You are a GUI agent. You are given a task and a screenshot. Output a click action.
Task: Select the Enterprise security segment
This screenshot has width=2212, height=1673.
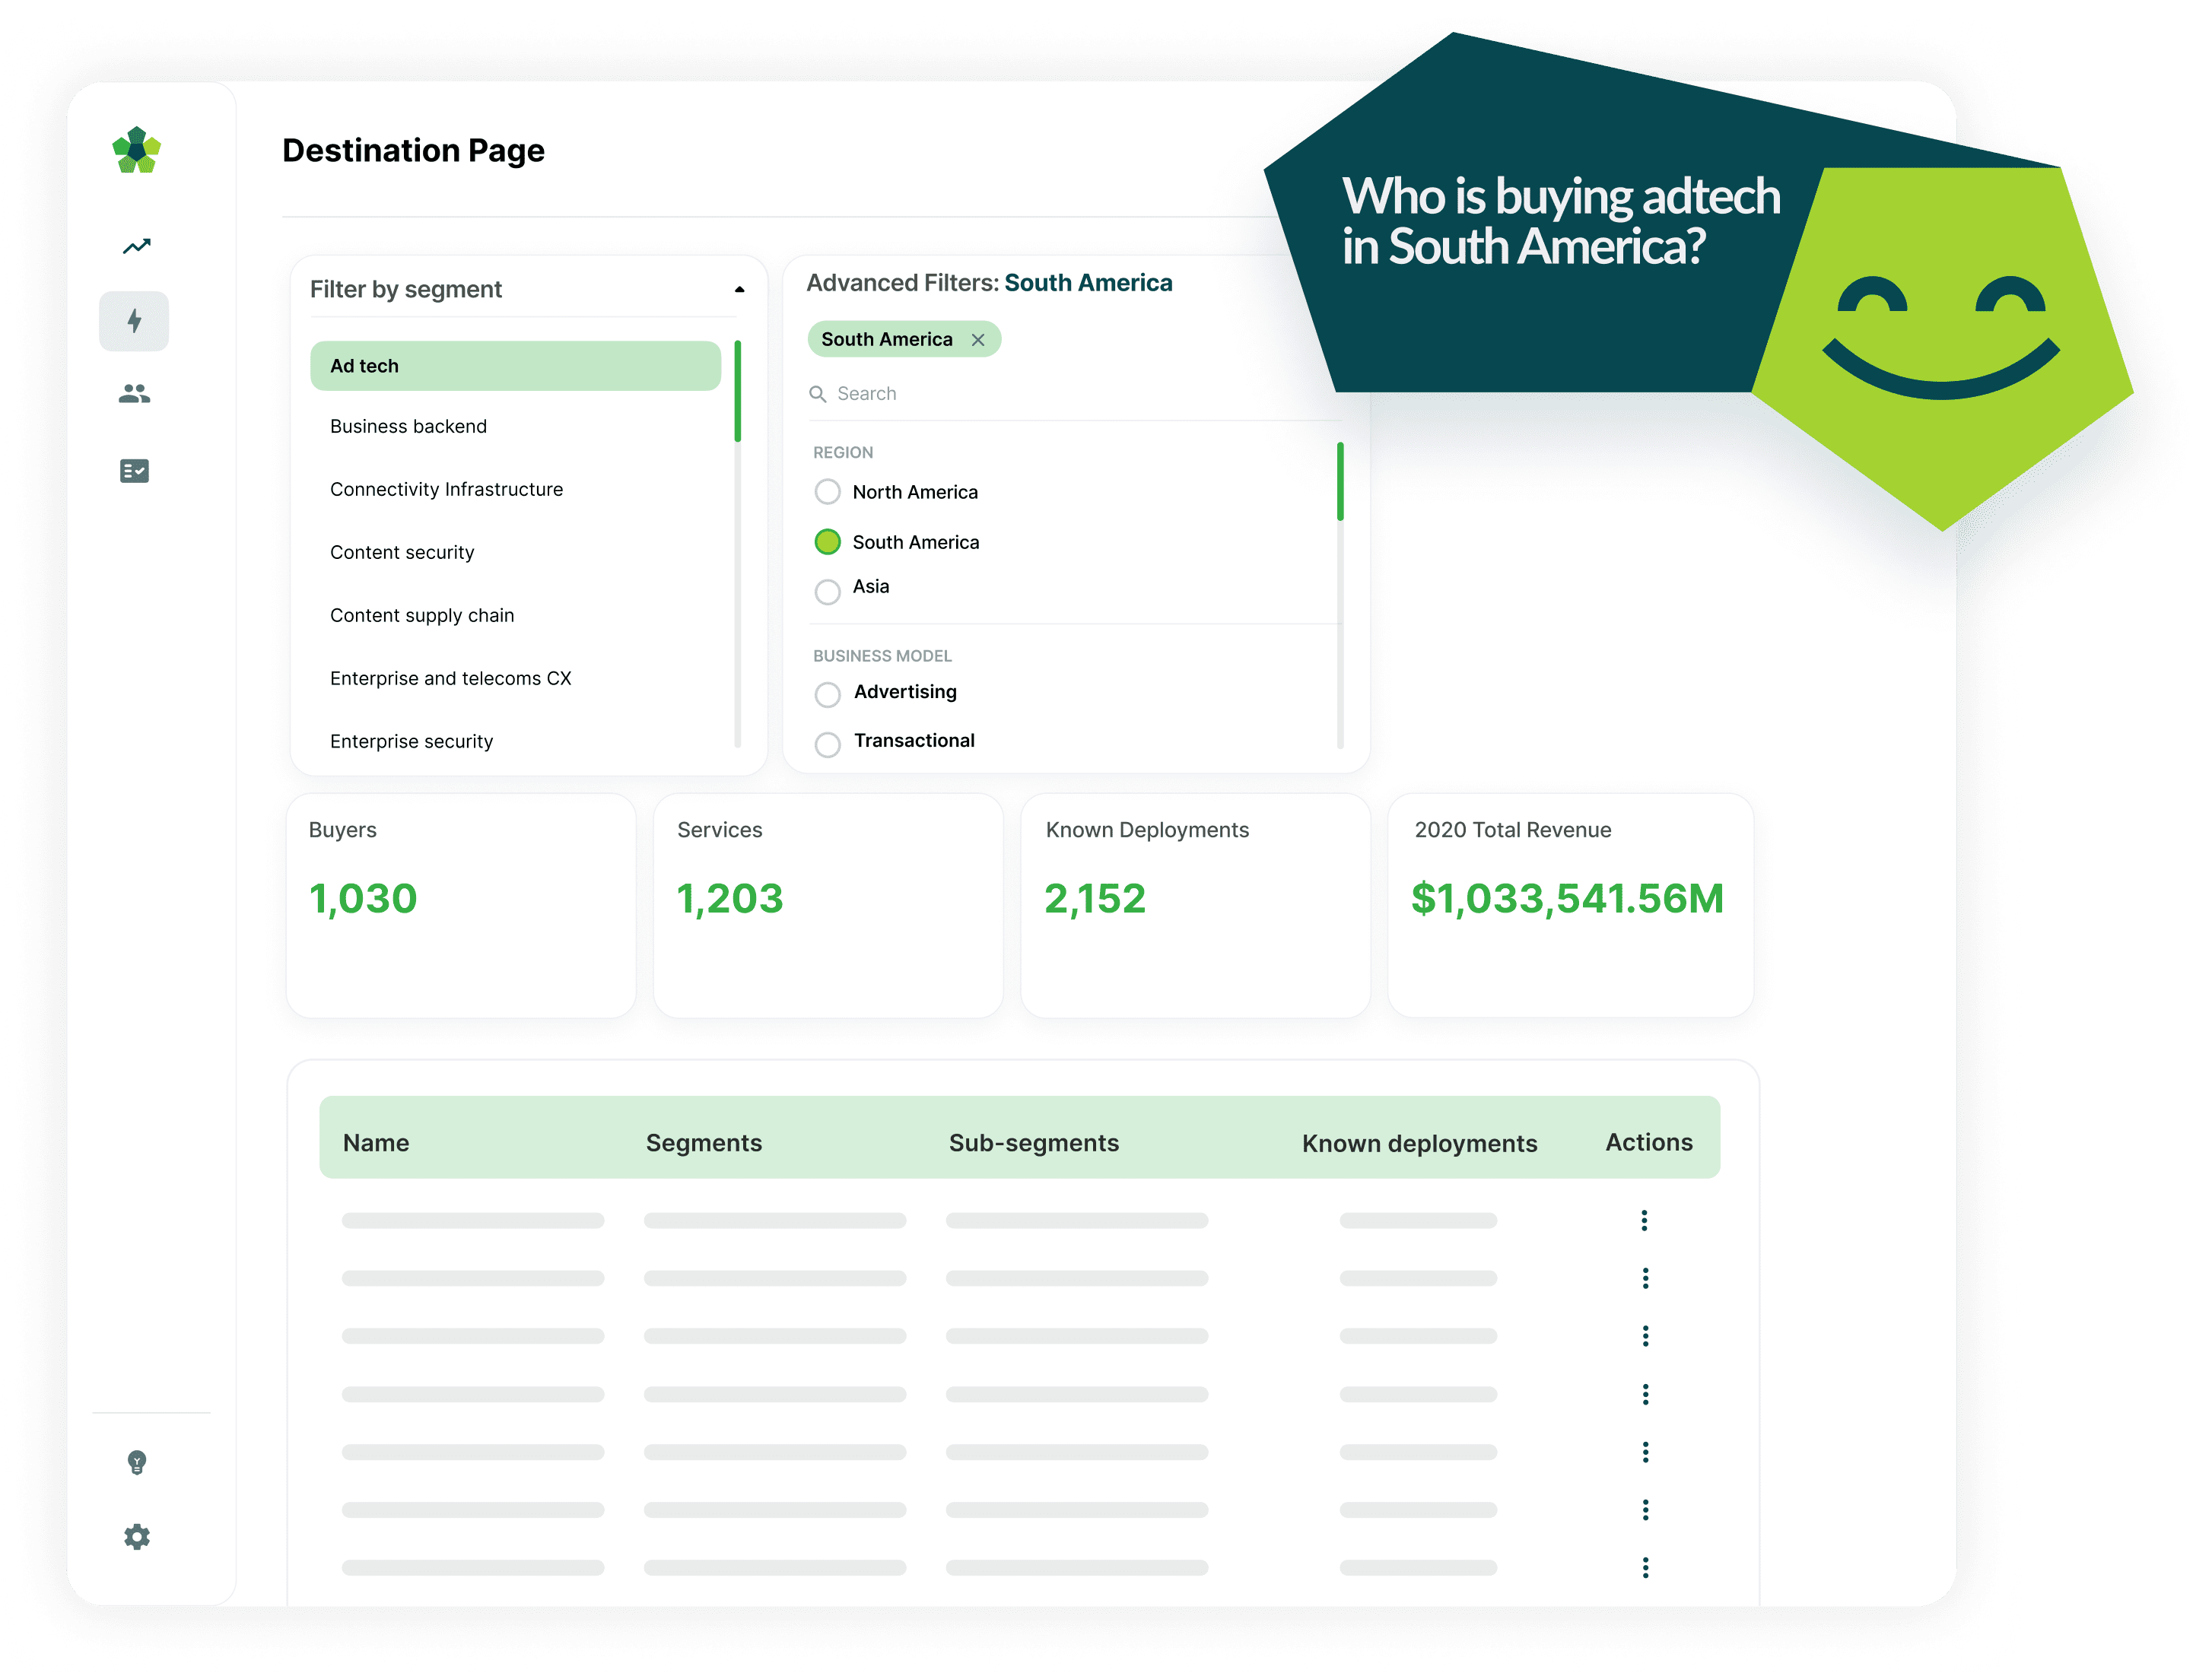pos(411,742)
